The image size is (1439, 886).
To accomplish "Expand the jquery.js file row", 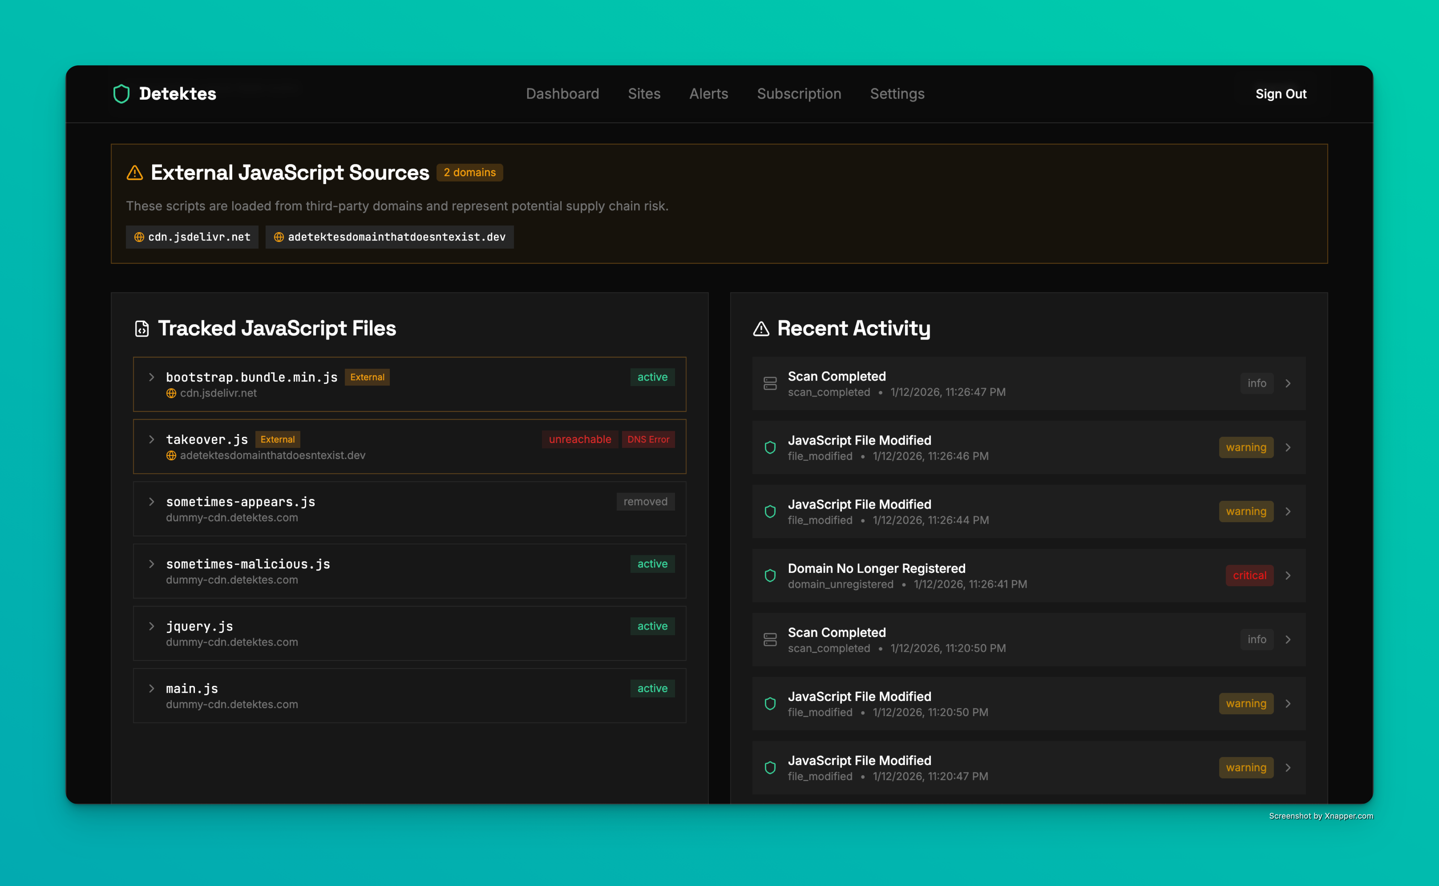I will pos(152,626).
